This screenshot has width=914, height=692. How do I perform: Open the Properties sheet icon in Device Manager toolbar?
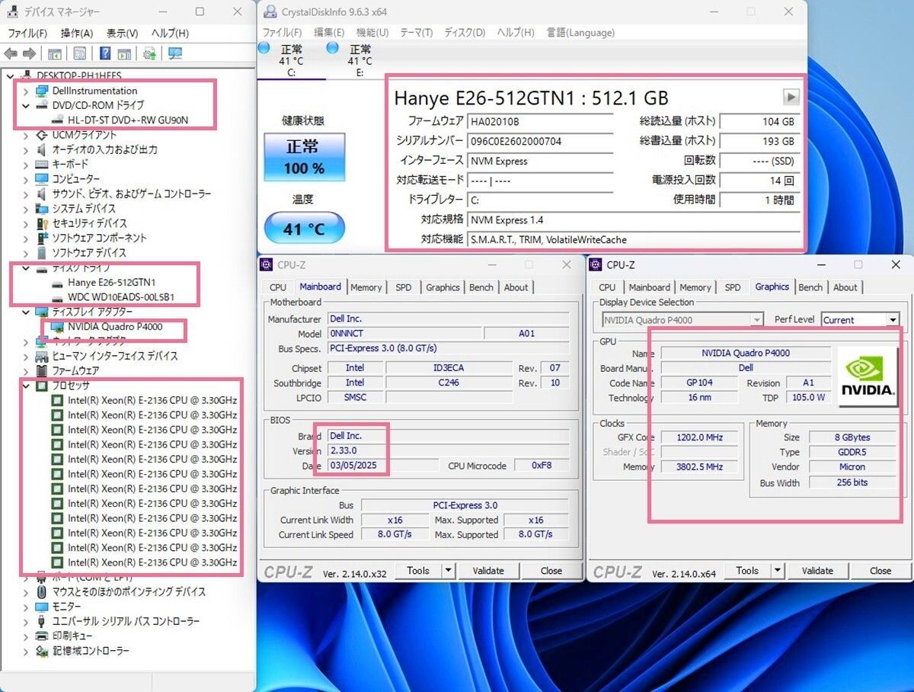coord(79,53)
